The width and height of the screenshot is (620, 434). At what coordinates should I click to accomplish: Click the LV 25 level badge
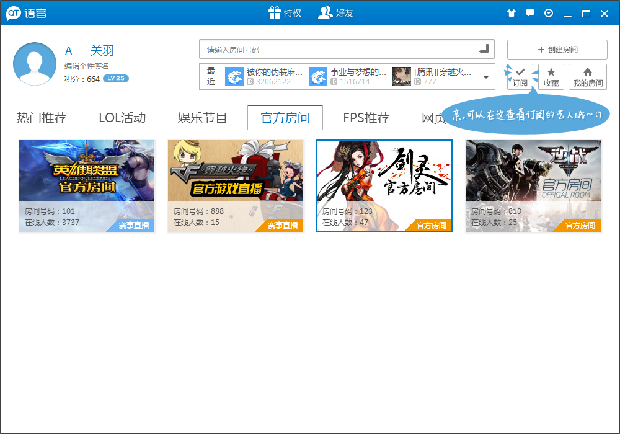[116, 78]
